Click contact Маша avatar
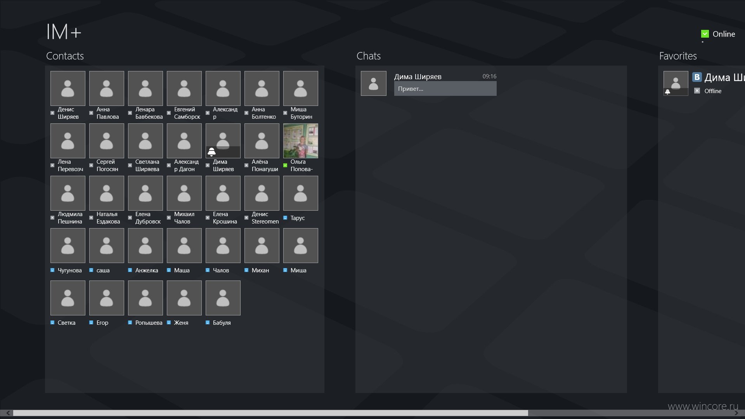The image size is (745, 419). (184, 245)
